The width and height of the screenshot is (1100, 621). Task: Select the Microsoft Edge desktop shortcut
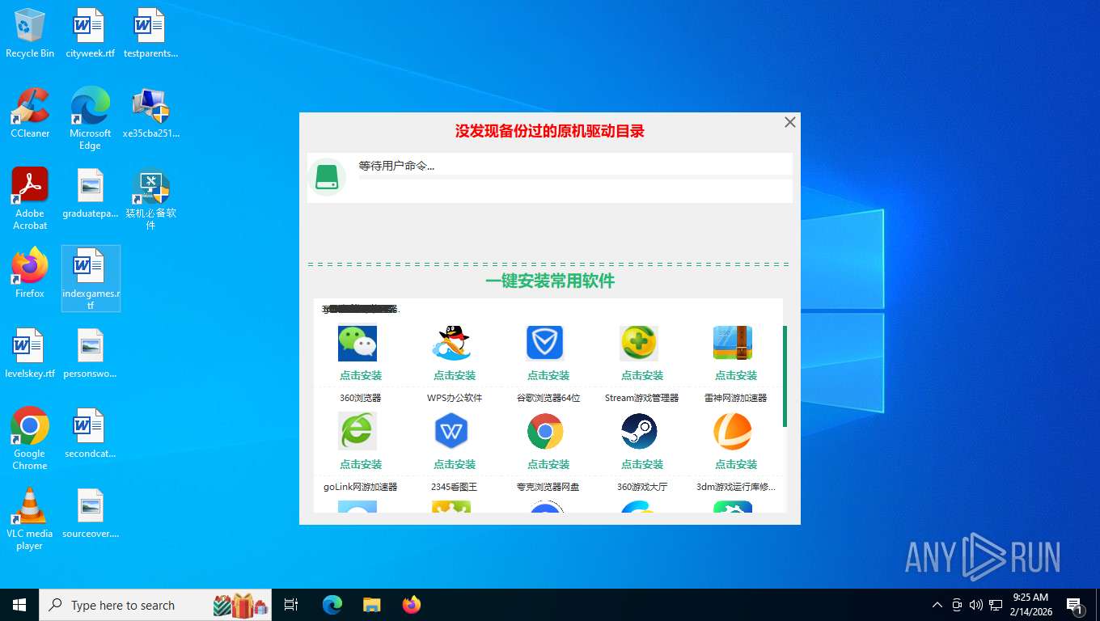[x=90, y=118]
